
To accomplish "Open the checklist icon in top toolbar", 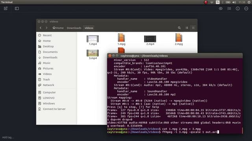I will click(229, 9).
